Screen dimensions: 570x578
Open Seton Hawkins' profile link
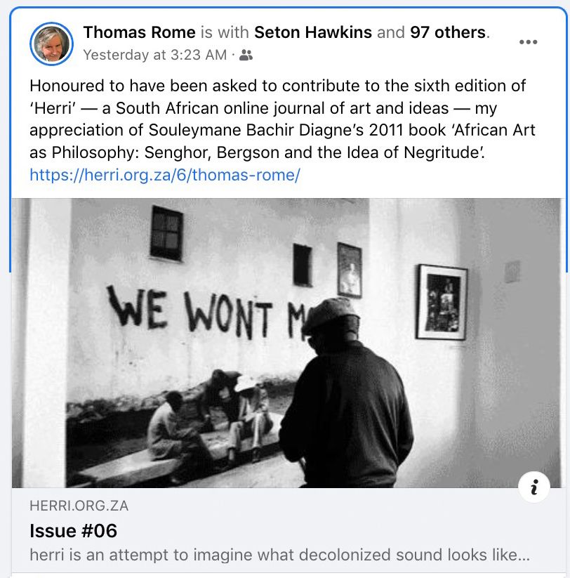pyautogui.click(x=313, y=32)
